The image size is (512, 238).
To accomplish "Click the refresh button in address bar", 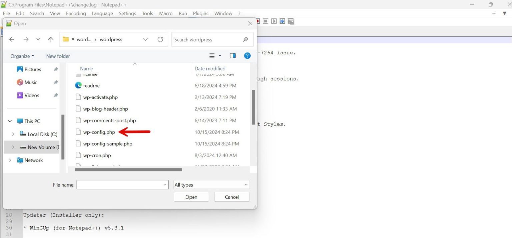I will pyautogui.click(x=160, y=39).
